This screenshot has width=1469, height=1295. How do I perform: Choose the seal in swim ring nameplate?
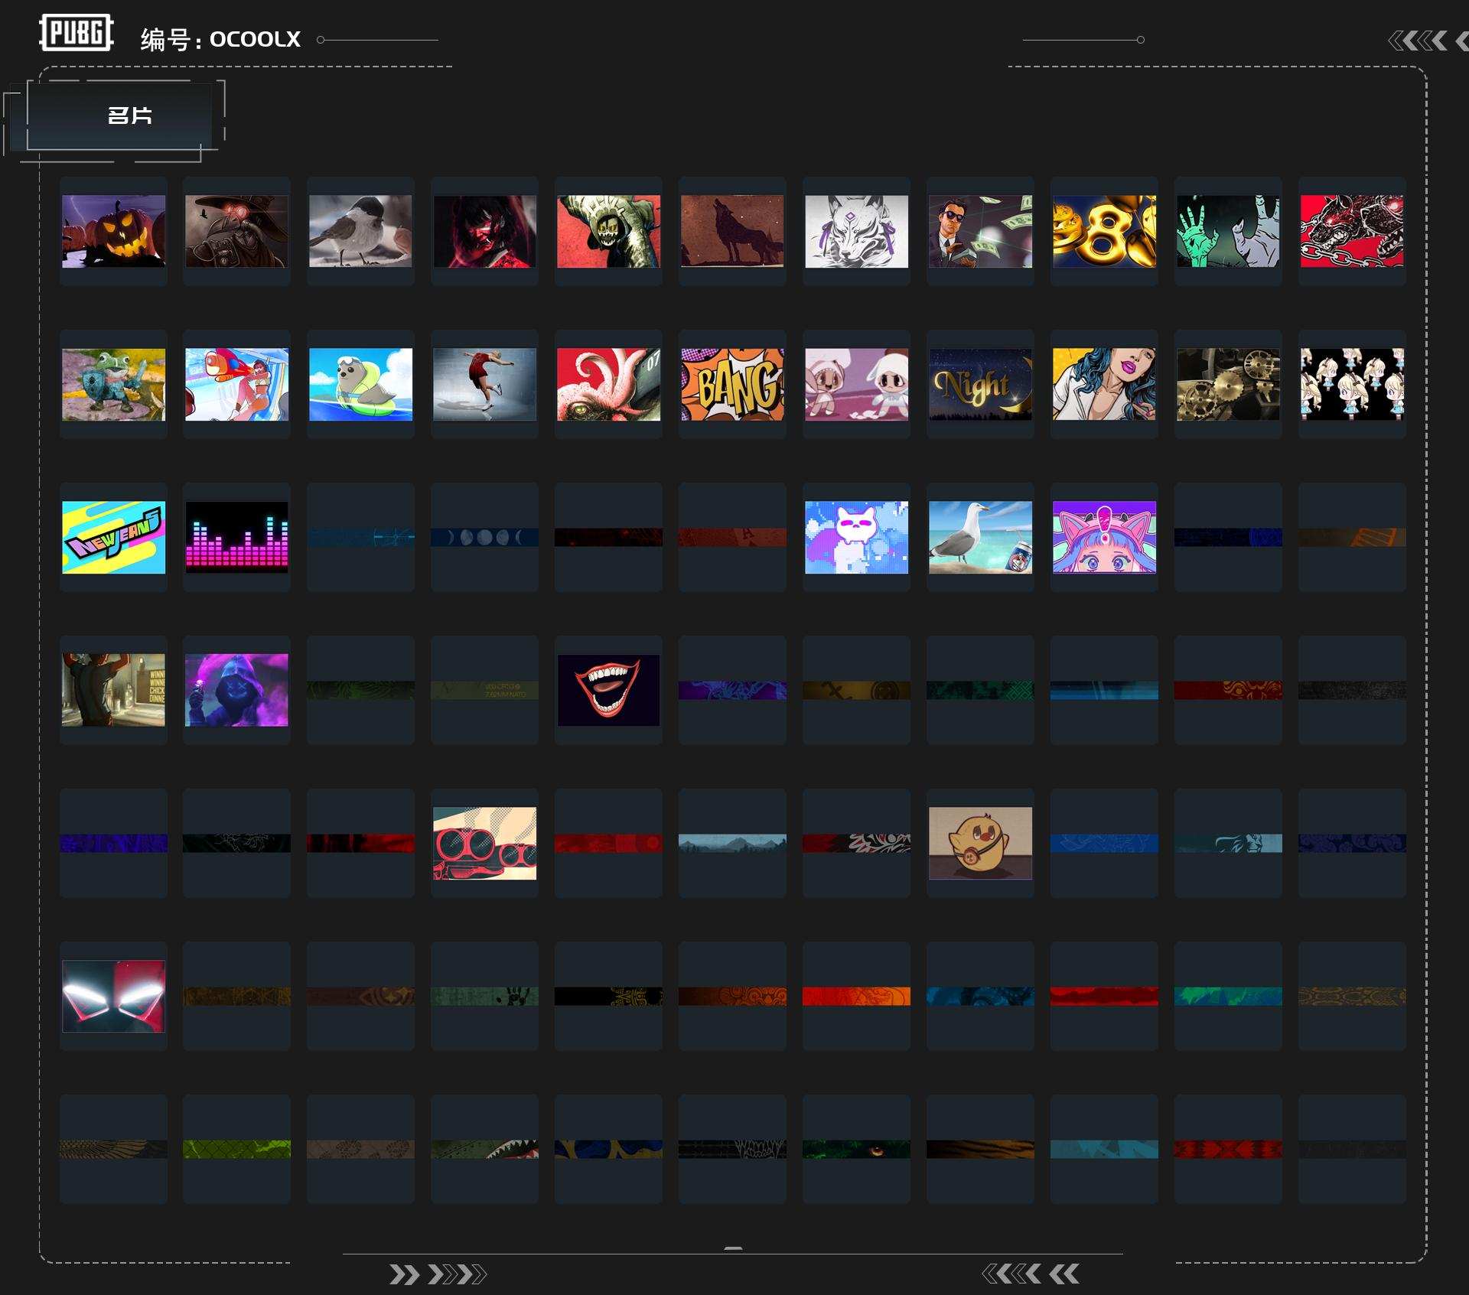coord(360,384)
